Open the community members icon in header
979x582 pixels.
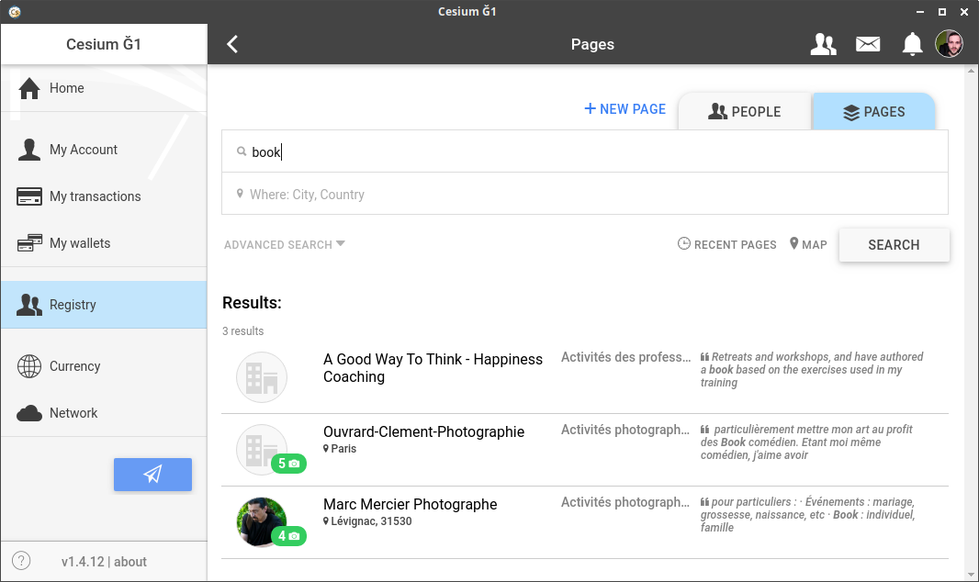824,44
